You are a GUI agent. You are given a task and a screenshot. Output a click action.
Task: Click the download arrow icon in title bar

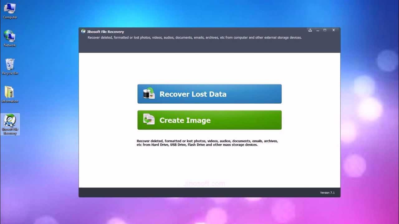point(310,30)
